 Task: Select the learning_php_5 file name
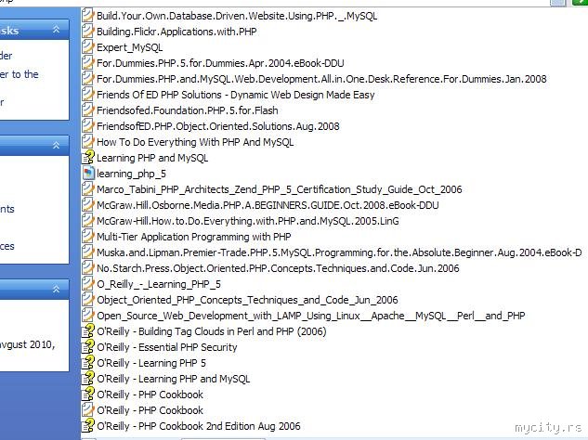tap(131, 174)
